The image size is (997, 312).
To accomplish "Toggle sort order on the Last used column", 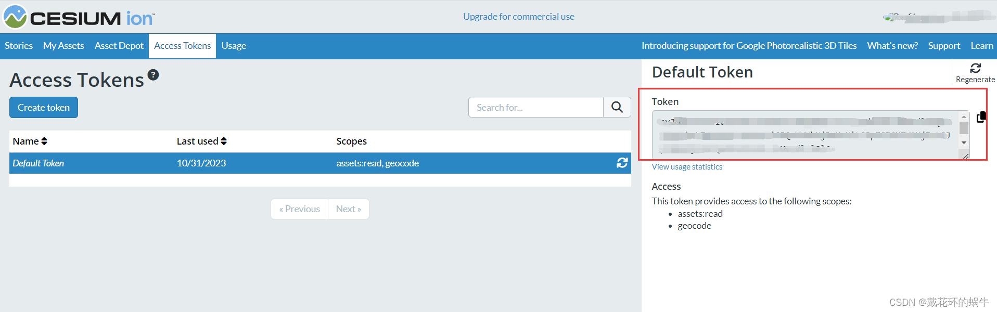I will (224, 141).
